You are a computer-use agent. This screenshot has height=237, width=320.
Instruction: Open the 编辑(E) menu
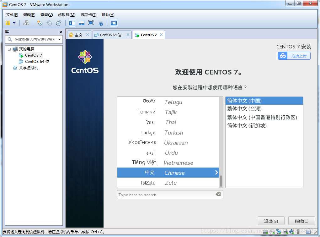click(29, 15)
